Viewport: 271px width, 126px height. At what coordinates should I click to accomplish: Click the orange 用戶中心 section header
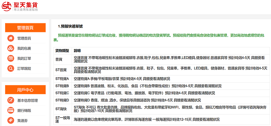25,90
